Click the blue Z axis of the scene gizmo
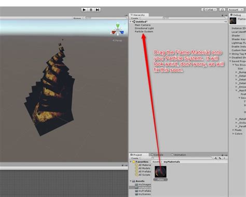 122,32
